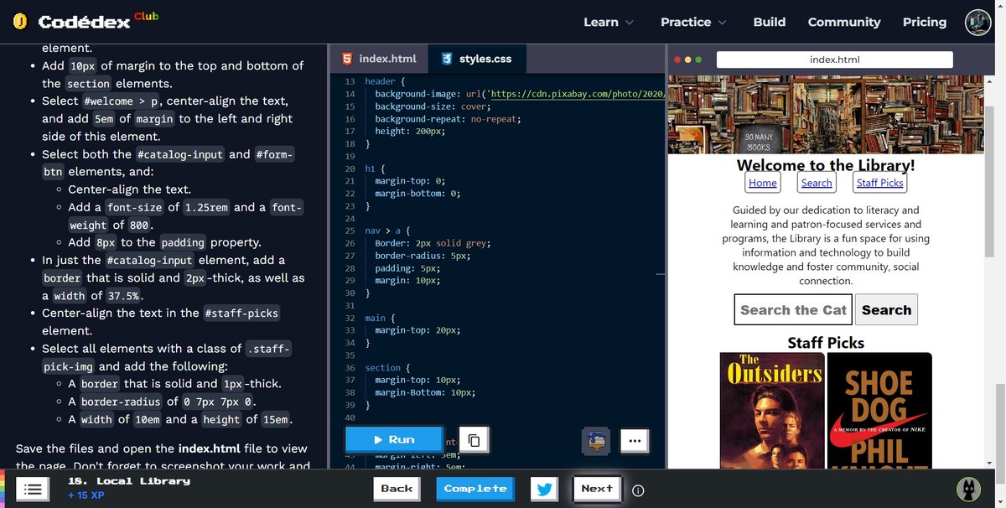Click the info icon beside Next
The height and width of the screenshot is (508, 1006).
coord(638,490)
